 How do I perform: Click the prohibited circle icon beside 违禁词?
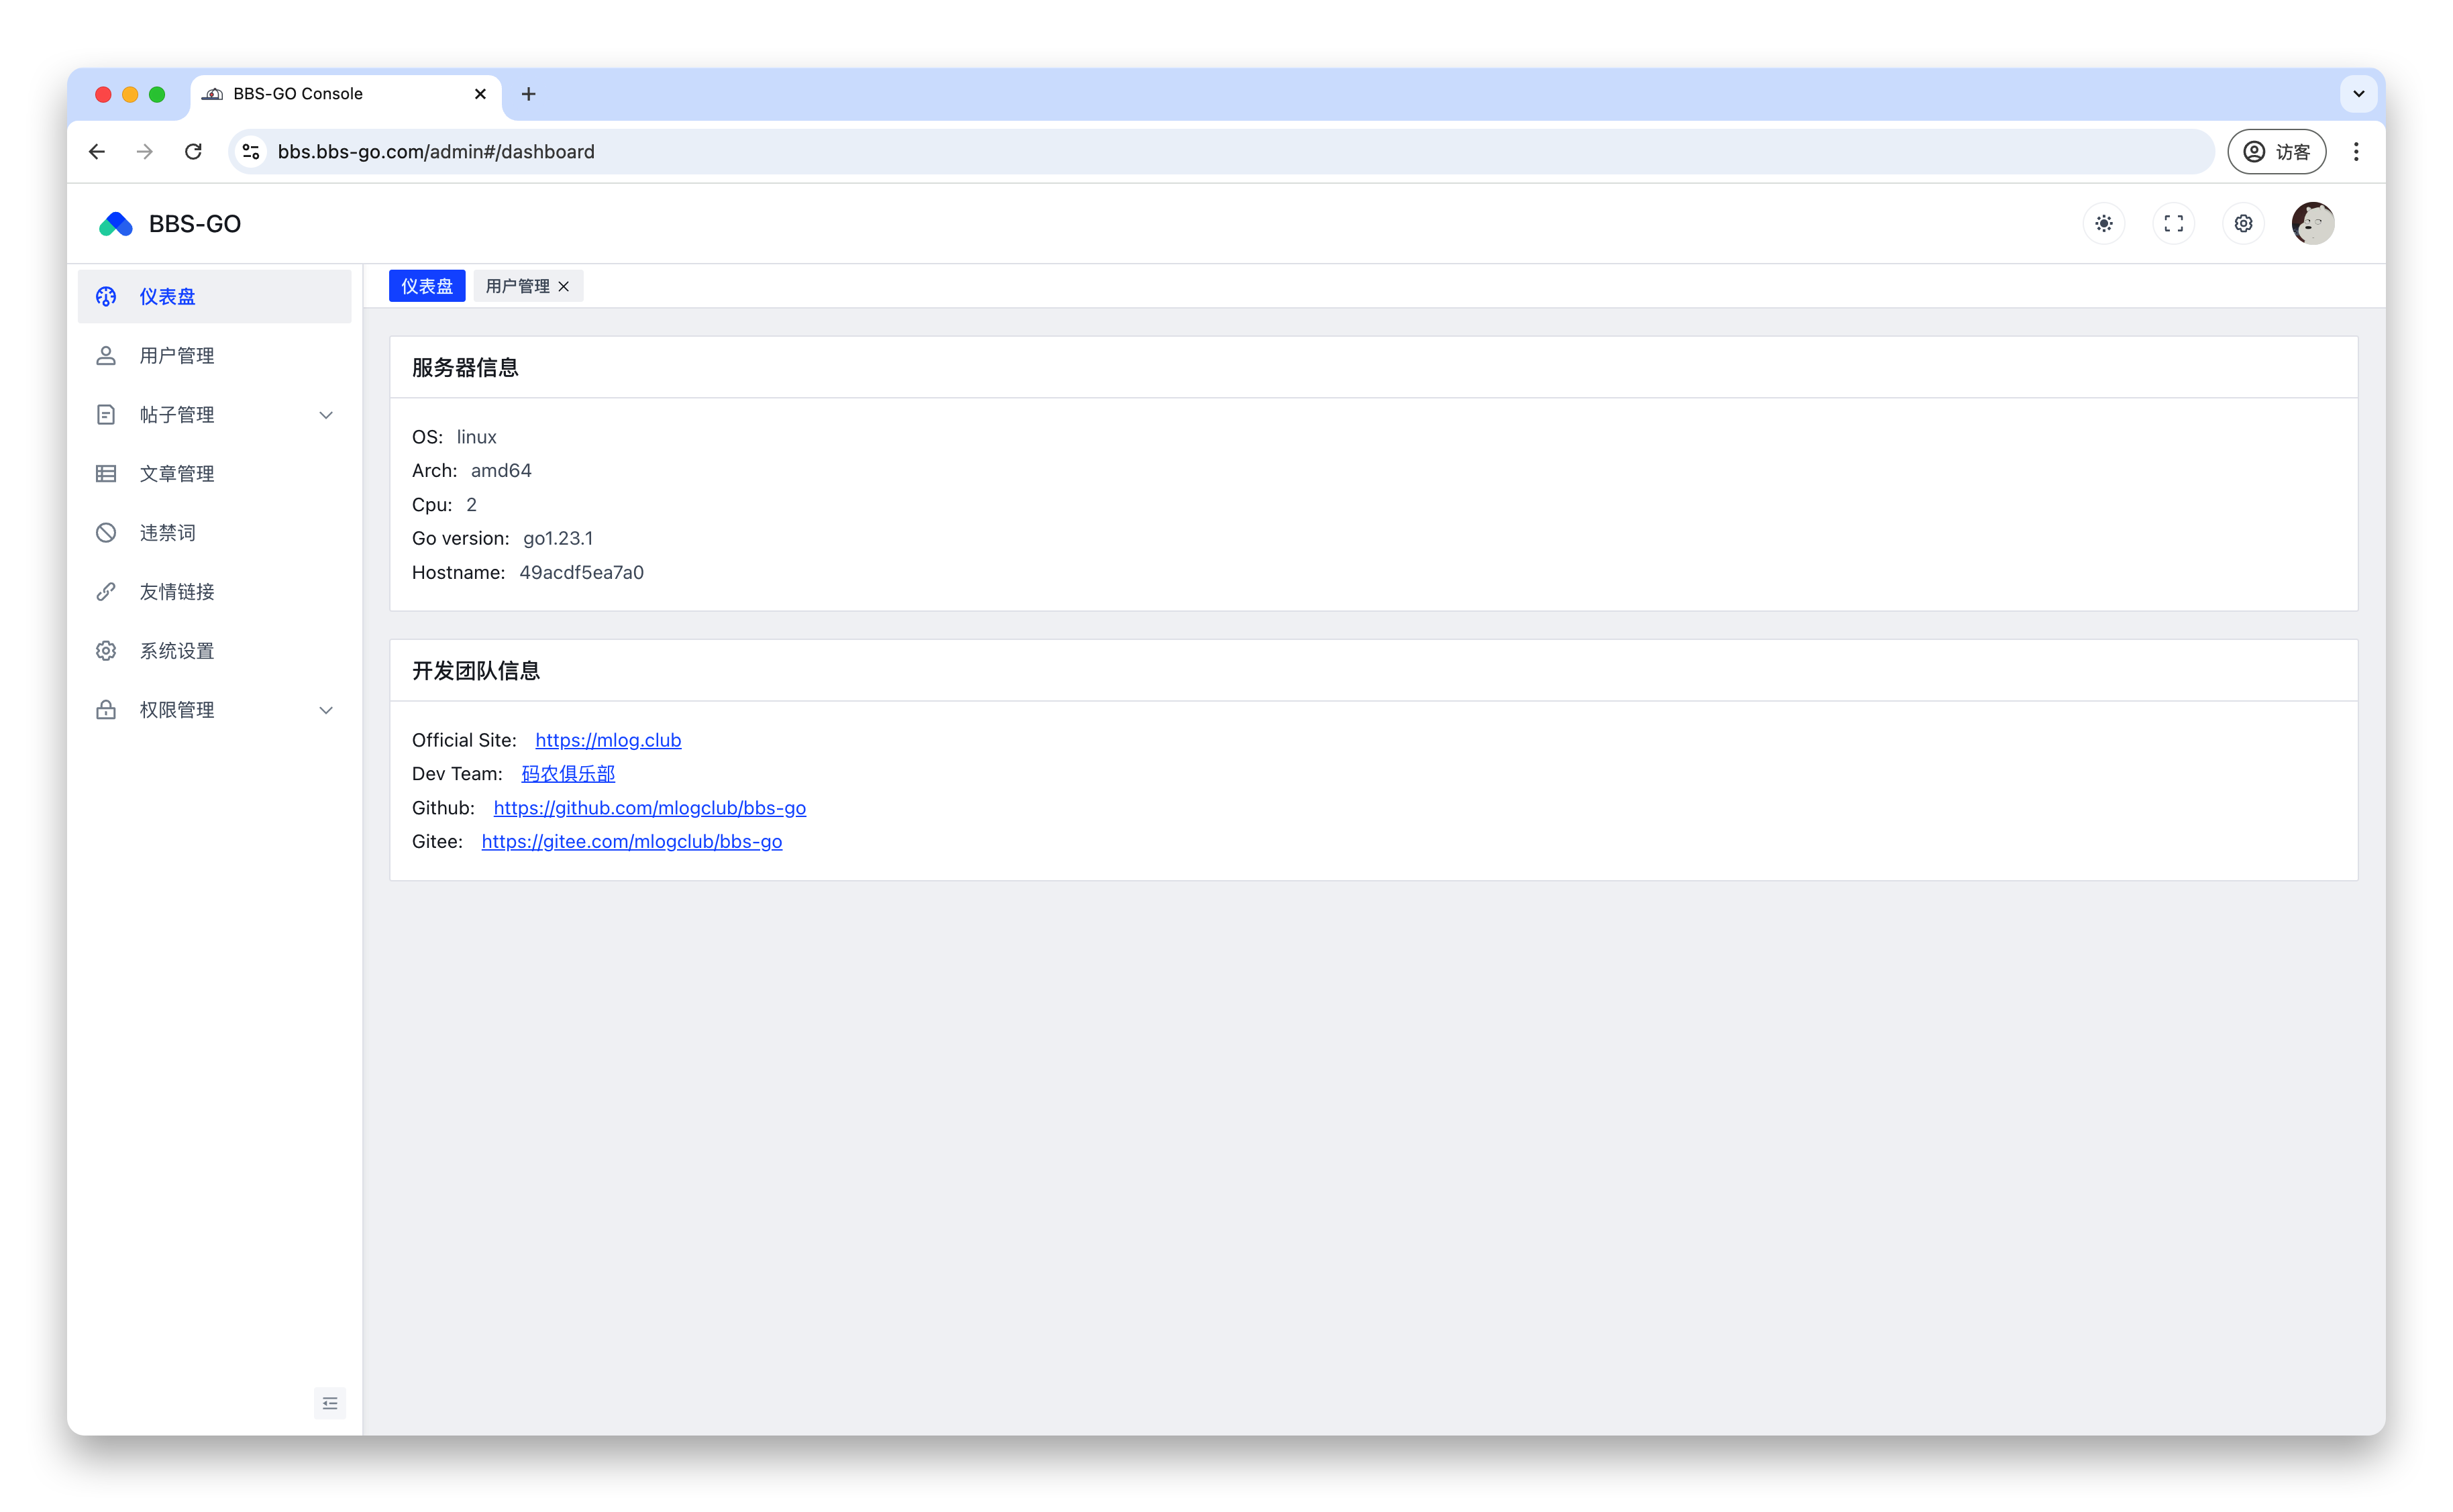click(106, 532)
